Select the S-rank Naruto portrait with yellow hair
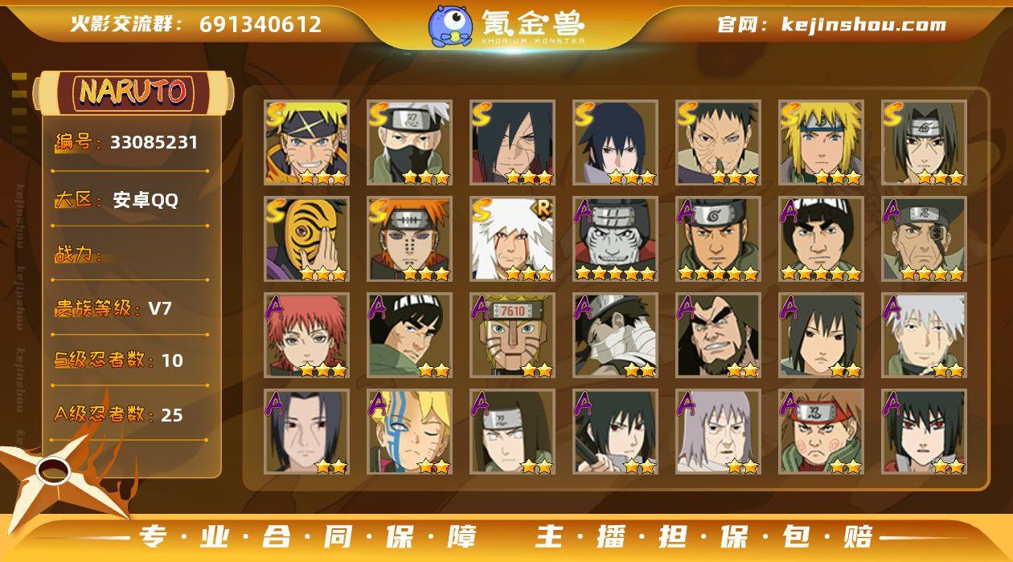The image size is (1013, 562). click(x=306, y=143)
